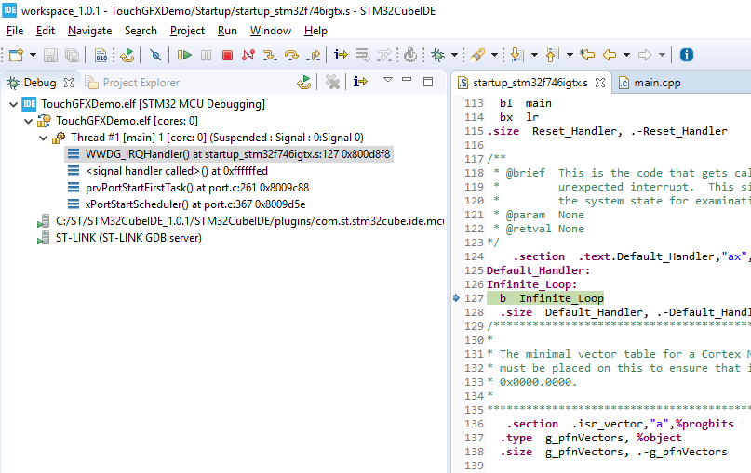Viewport: 751px width, 473px height.
Task: Select the xPortStartScheduler() stack frame
Action: tap(186, 204)
